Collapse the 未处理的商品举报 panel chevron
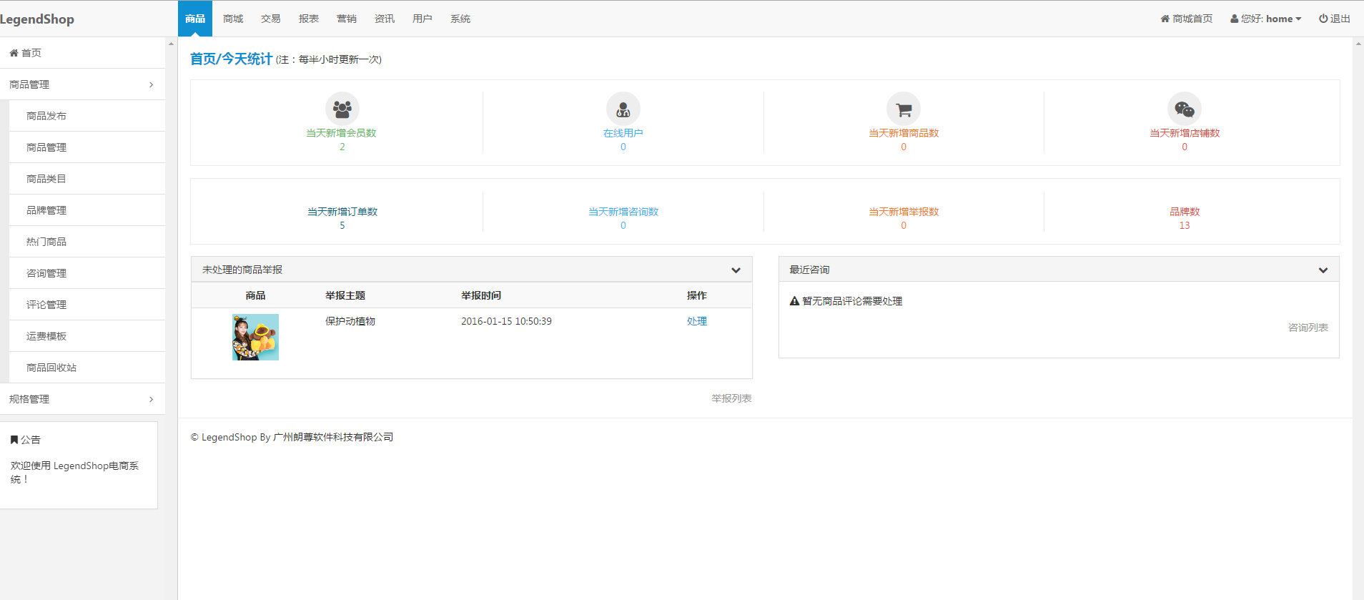The width and height of the screenshot is (1364, 600). click(736, 270)
